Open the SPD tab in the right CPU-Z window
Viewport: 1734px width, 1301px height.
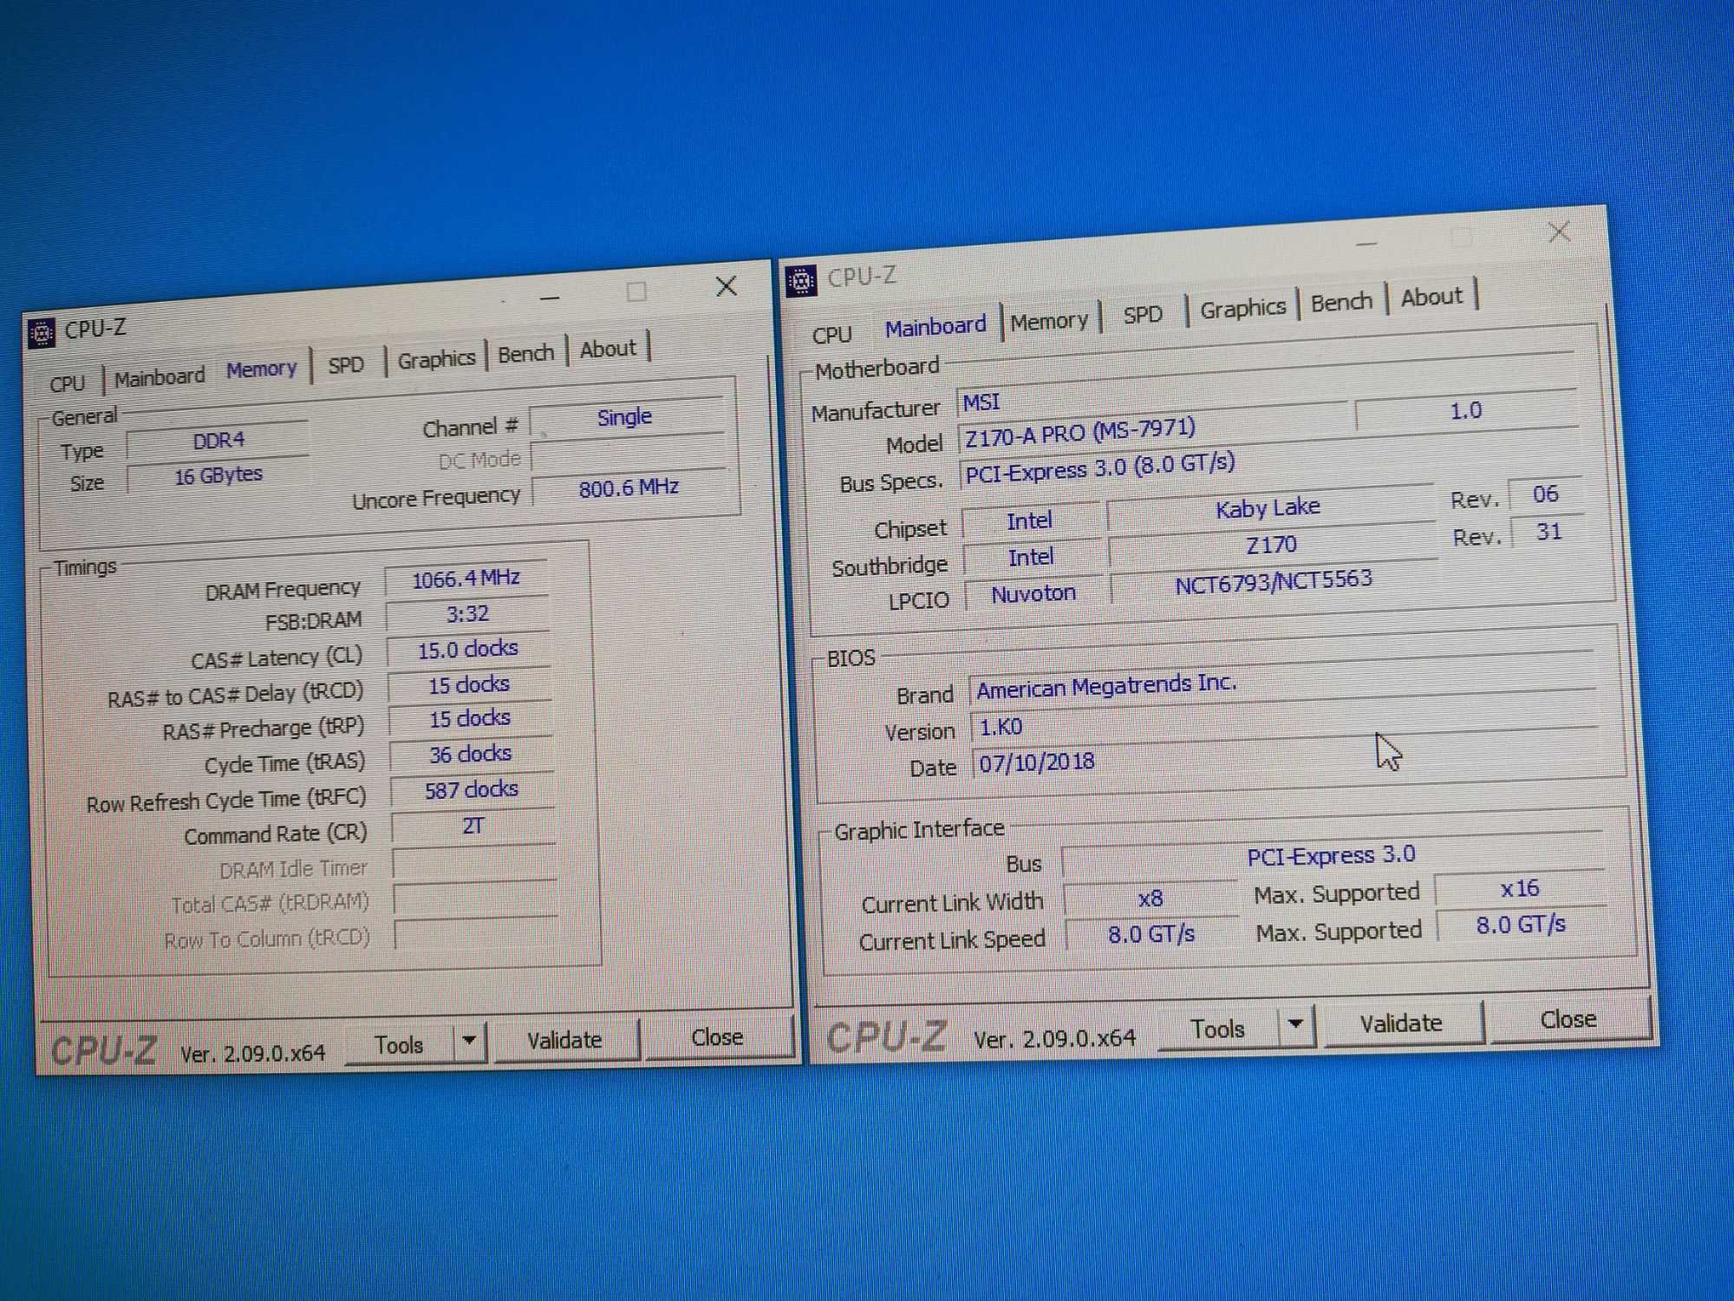[1143, 314]
